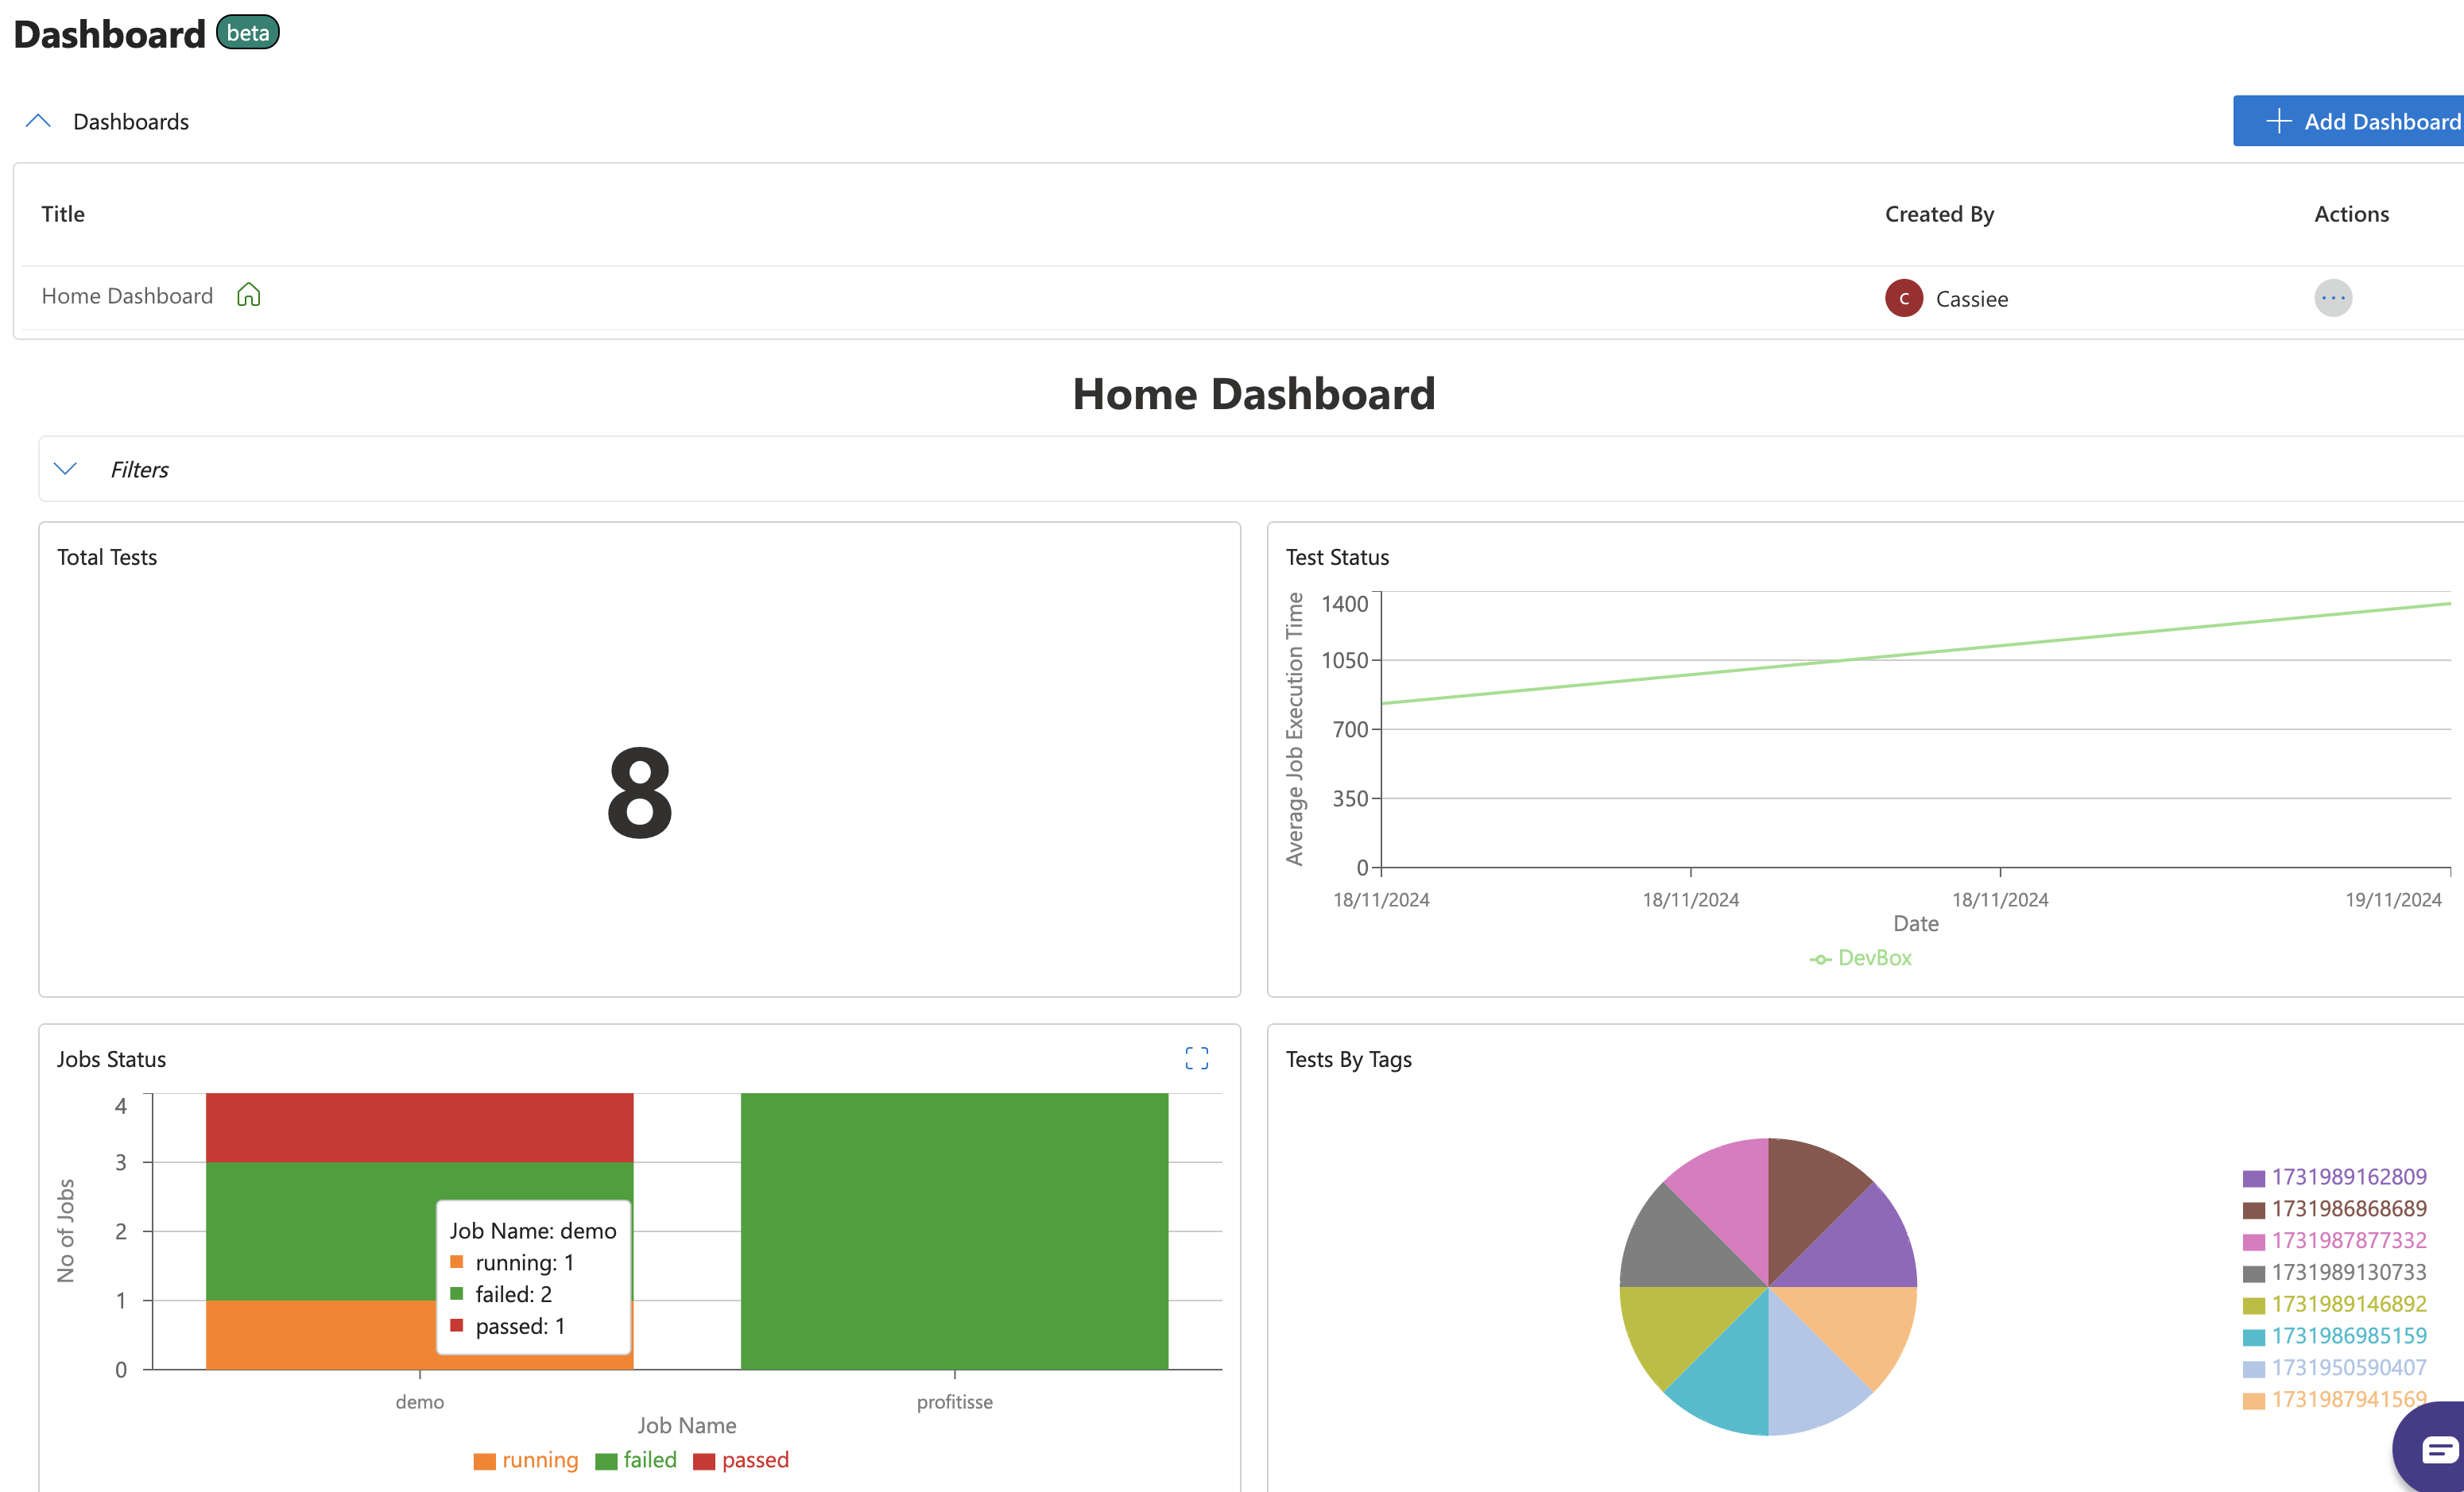This screenshot has width=2464, height=1492.
Task: Click the Filters label to expand
Action: click(x=139, y=470)
